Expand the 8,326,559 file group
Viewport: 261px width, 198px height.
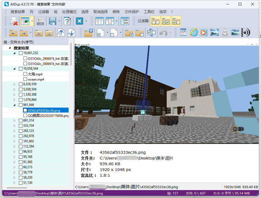point(14,84)
